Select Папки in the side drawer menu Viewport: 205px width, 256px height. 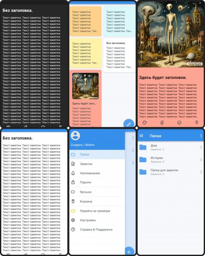(97, 154)
